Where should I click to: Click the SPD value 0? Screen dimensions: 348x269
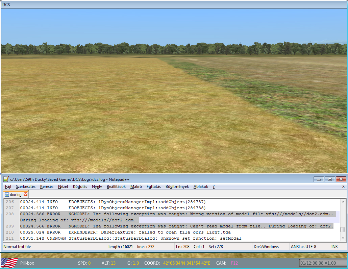click(90, 263)
